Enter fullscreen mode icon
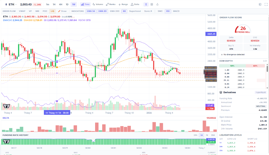The width and height of the screenshot is (269, 155). point(266,4)
